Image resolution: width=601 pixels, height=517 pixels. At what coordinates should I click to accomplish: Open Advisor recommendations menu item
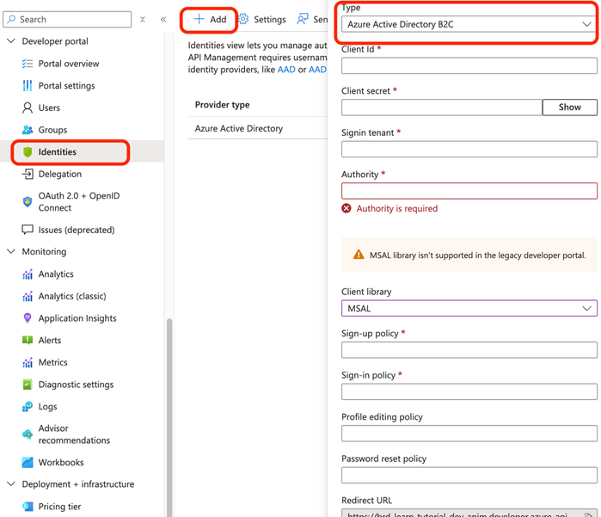(74, 434)
